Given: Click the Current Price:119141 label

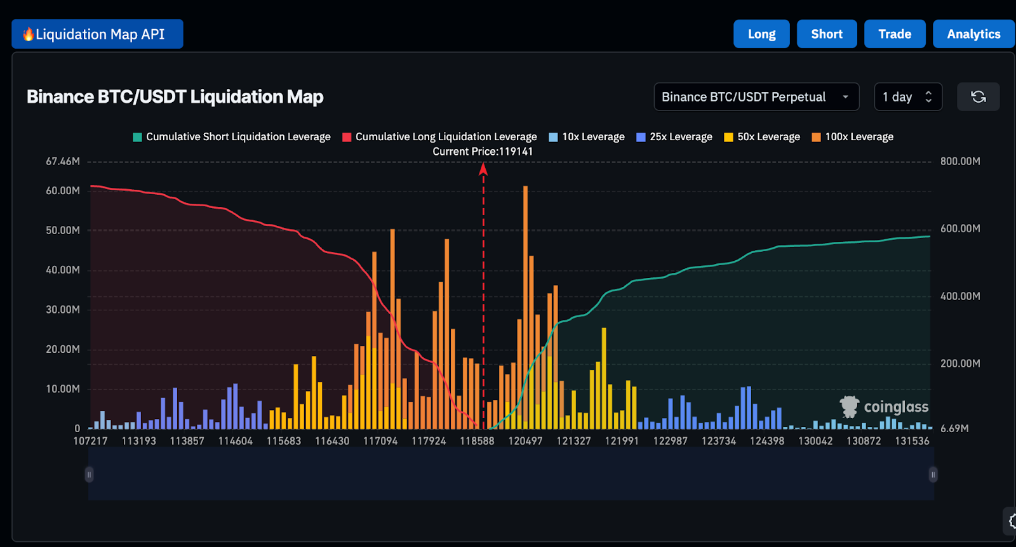Looking at the screenshot, I should (483, 152).
